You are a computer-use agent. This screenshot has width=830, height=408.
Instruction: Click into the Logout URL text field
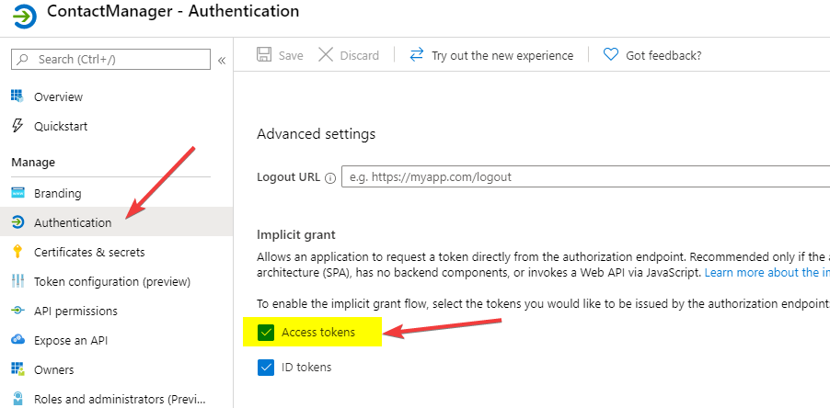(586, 176)
